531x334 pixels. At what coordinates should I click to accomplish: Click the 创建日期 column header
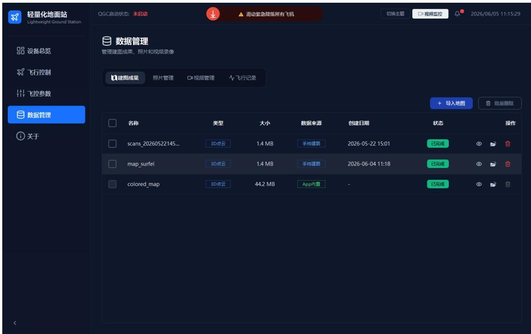(359, 123)
